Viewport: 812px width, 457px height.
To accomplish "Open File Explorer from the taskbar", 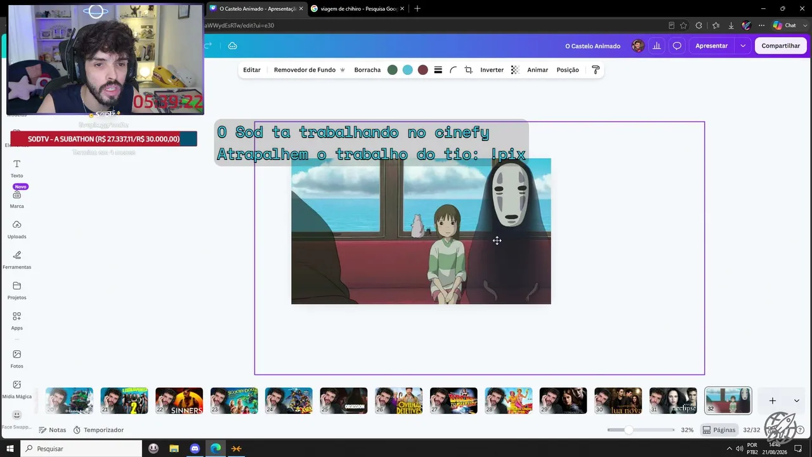I will [x=174, y=448].
